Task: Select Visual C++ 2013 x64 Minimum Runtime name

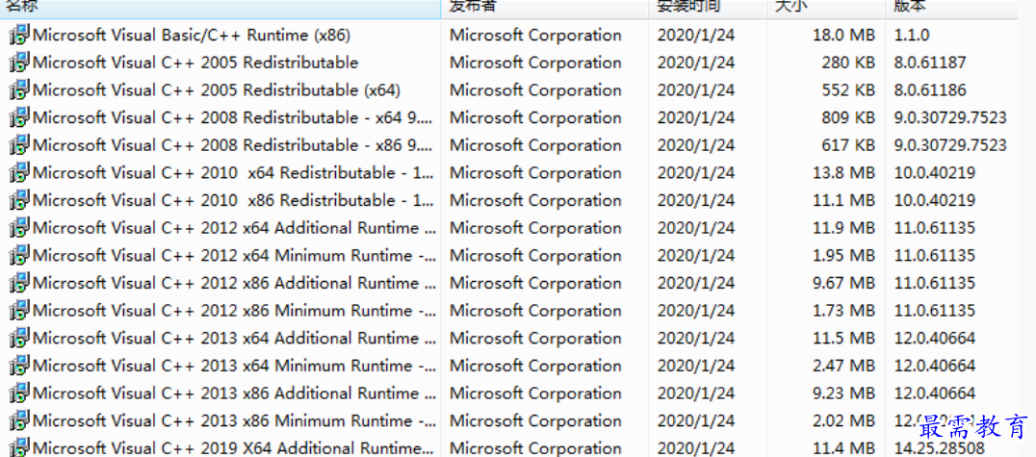Action: click(x=235, y=366)
